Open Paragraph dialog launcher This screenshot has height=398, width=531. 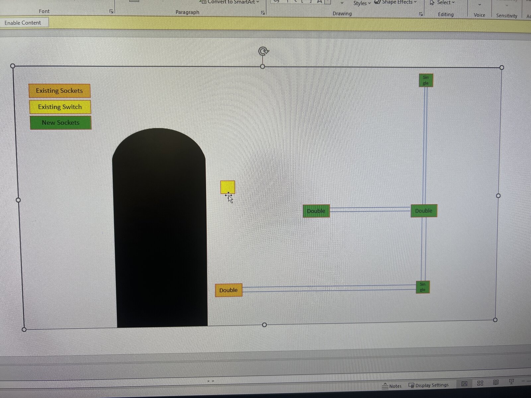pyautogui.click(x=263, y=13)
